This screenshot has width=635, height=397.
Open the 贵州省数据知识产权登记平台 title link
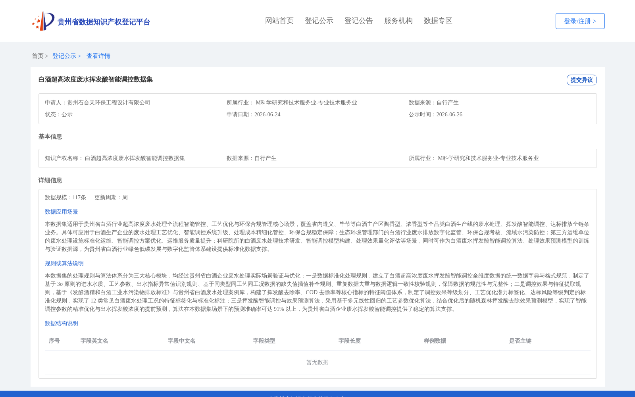coord(104,22)
